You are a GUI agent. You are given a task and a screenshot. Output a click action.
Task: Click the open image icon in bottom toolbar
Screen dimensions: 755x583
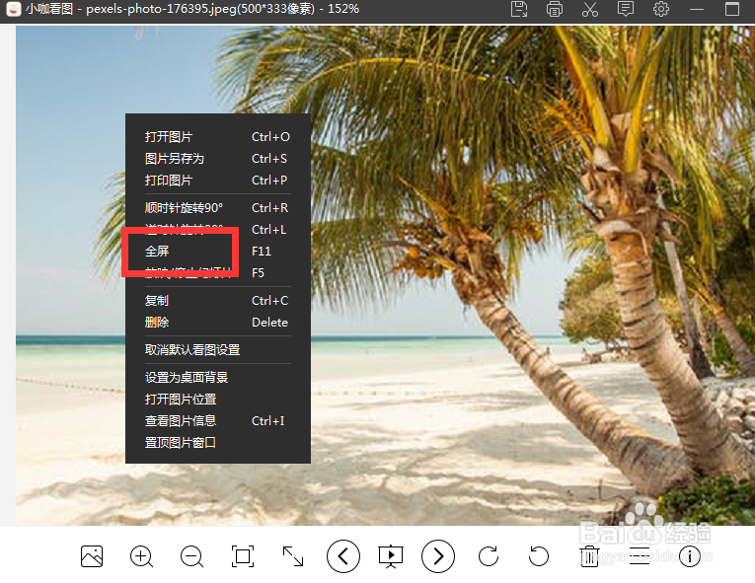92,556
